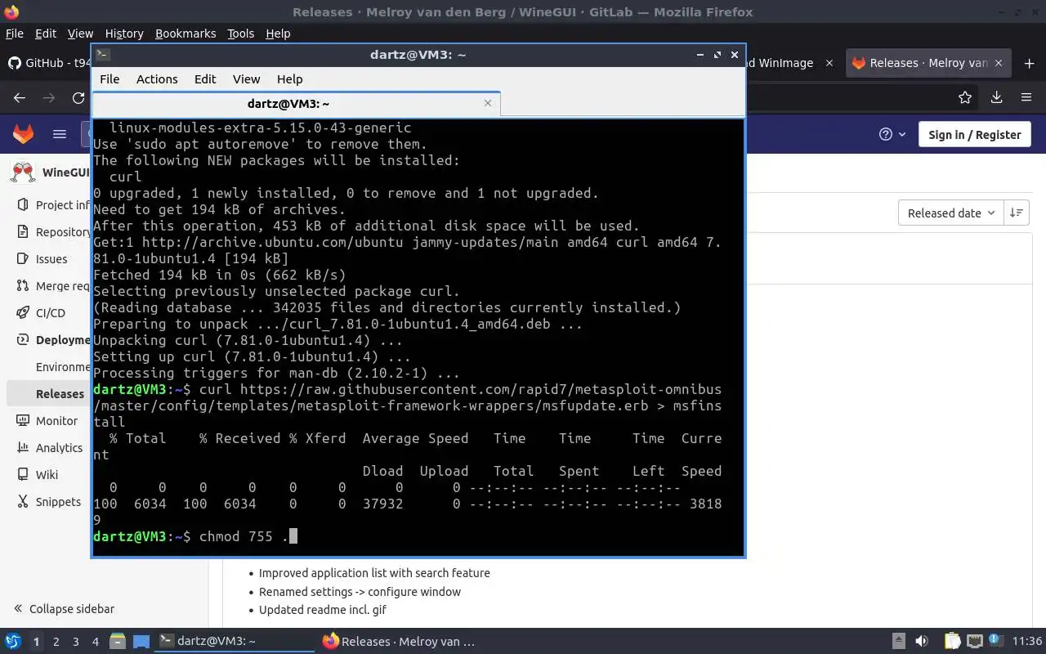
Task: Open the terminal's View menu
Action: 246,79
